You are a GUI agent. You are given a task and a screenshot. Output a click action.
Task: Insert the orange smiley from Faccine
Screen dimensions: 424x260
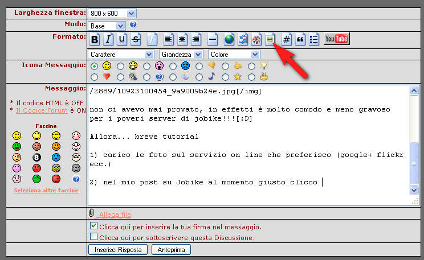[56, 146]
